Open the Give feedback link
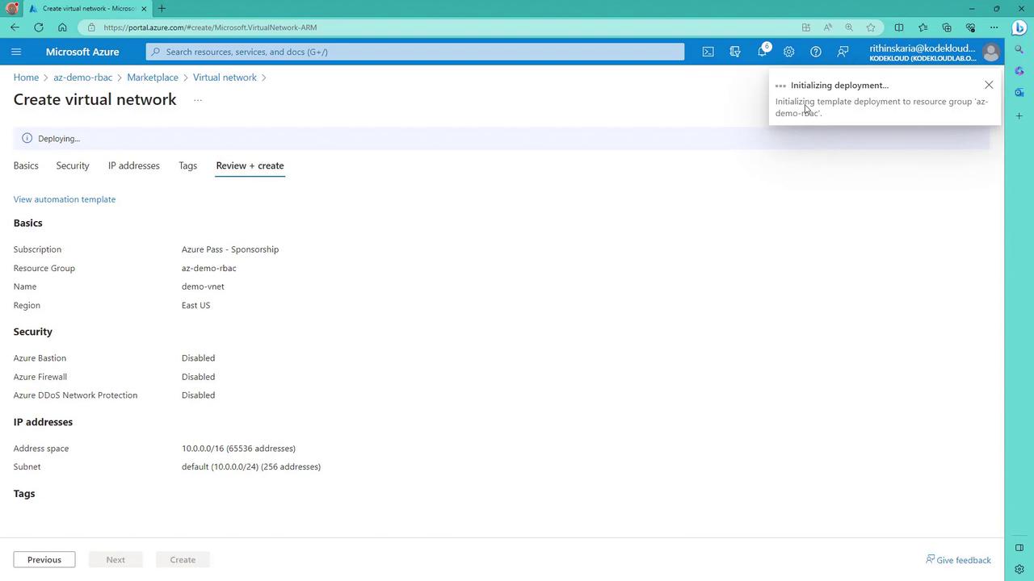1034x581 pixels. (x=958, y=560)
